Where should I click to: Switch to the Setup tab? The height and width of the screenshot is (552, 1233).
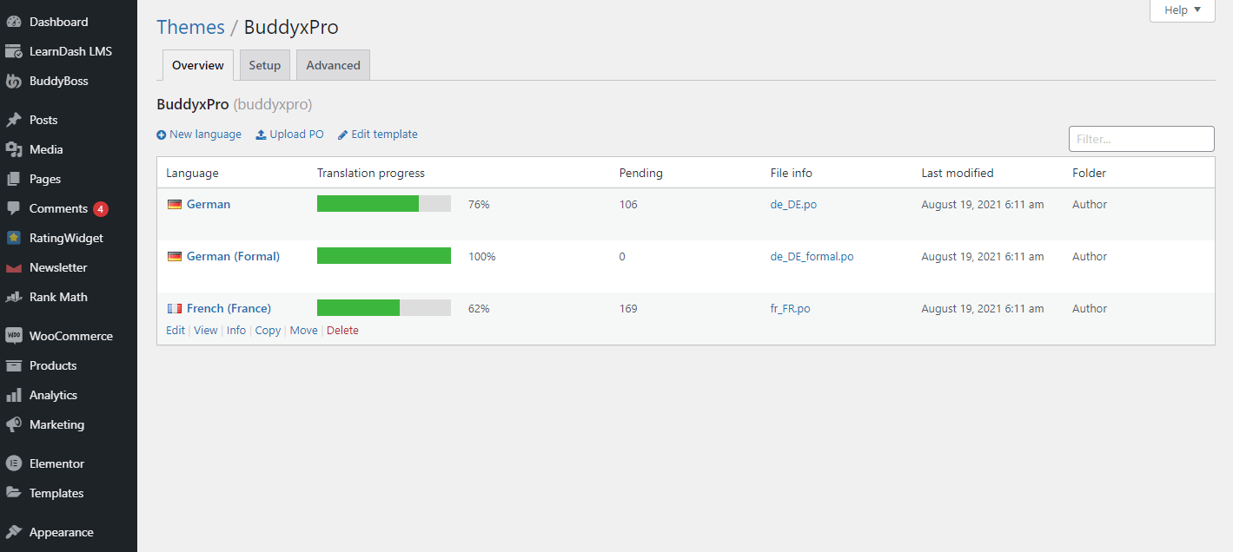point(265,65)
